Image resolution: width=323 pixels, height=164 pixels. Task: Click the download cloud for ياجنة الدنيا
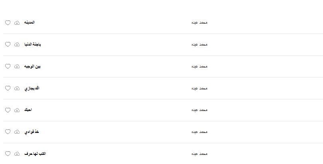tap(17, 44)
